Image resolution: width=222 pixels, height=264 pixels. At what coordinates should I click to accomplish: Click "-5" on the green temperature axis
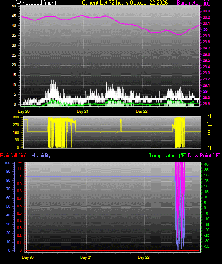tap(206, 214)
